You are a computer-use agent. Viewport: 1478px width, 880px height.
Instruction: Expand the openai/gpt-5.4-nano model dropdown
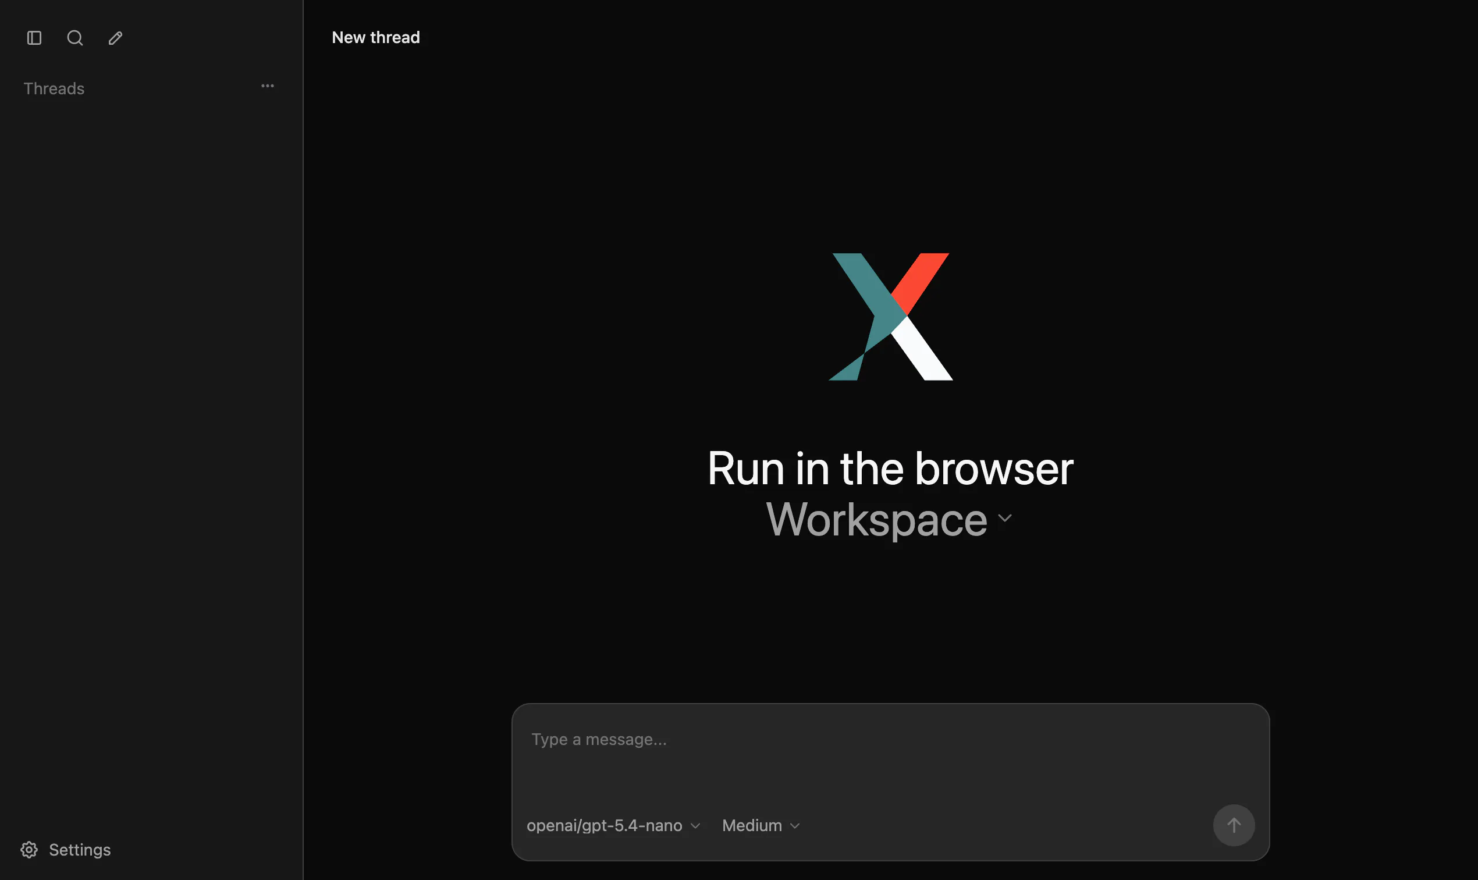(x=613, y=825)
